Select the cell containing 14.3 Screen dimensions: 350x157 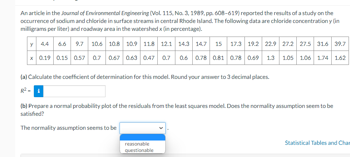coord(184,44)
